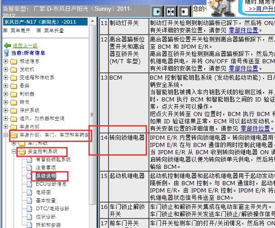Click the 车身内部 folder icon
275x228 pixels.
tap(14, 127)
